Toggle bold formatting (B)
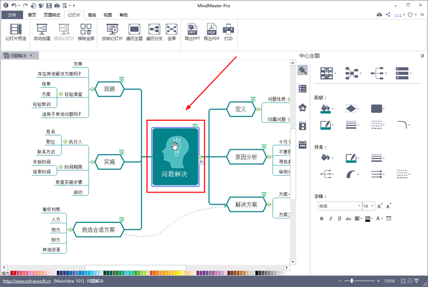The height and width of the screenshot is (287, 428). point(322,218)
